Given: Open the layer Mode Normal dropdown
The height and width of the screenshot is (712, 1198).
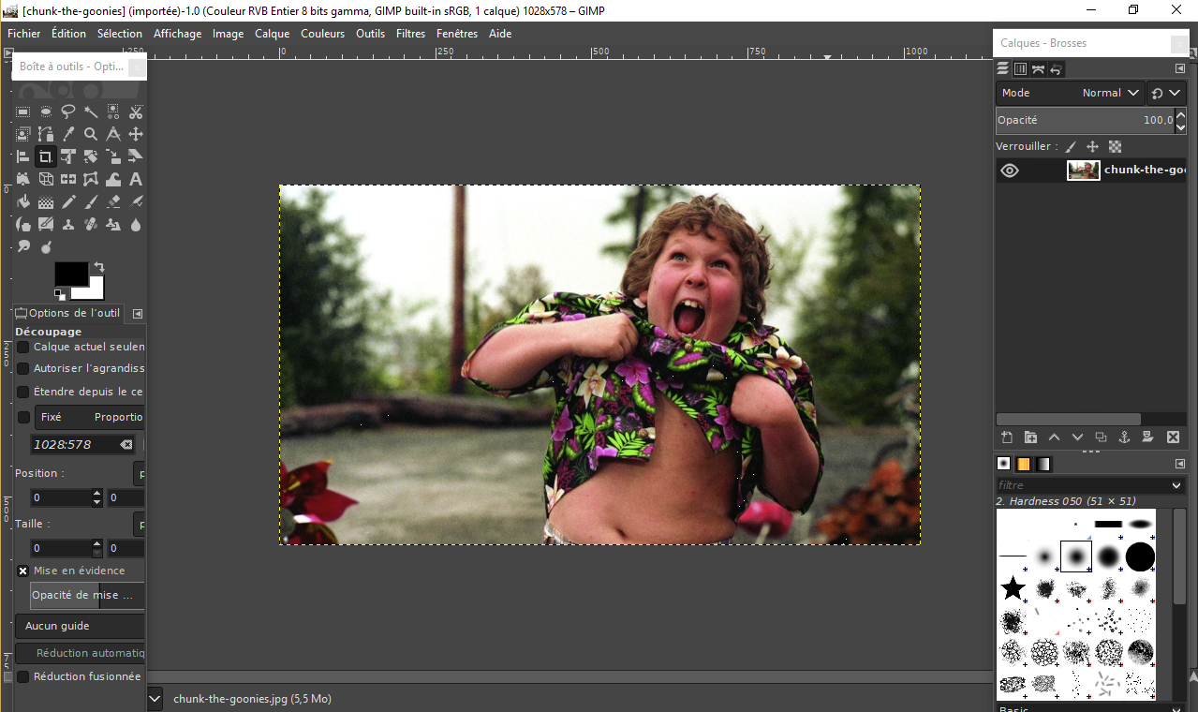Looking at the screenshot, I should (1111, 93).
